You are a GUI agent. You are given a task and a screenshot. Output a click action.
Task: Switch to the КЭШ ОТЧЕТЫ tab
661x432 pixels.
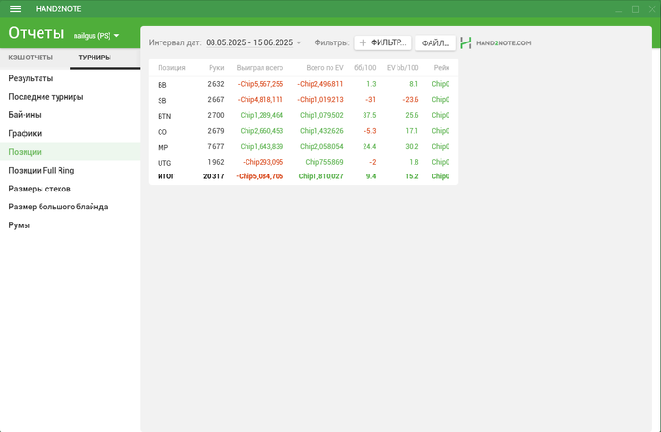(31, 58)
